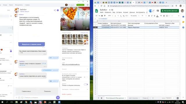Click Главное меню bot keyboard button
Screen dimensions: 186x104
(26, 91)
